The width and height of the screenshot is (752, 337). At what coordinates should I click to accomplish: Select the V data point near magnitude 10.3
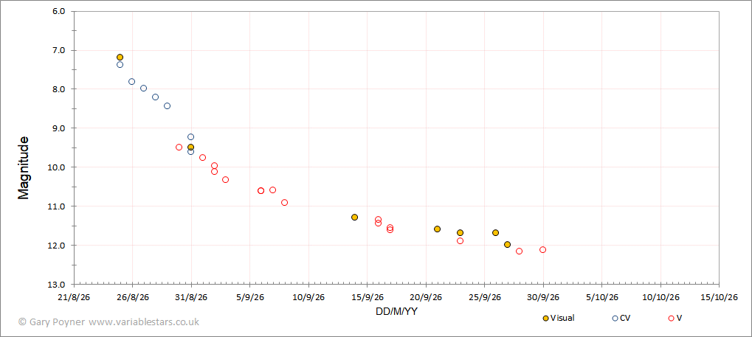click(x=225, y=180)
